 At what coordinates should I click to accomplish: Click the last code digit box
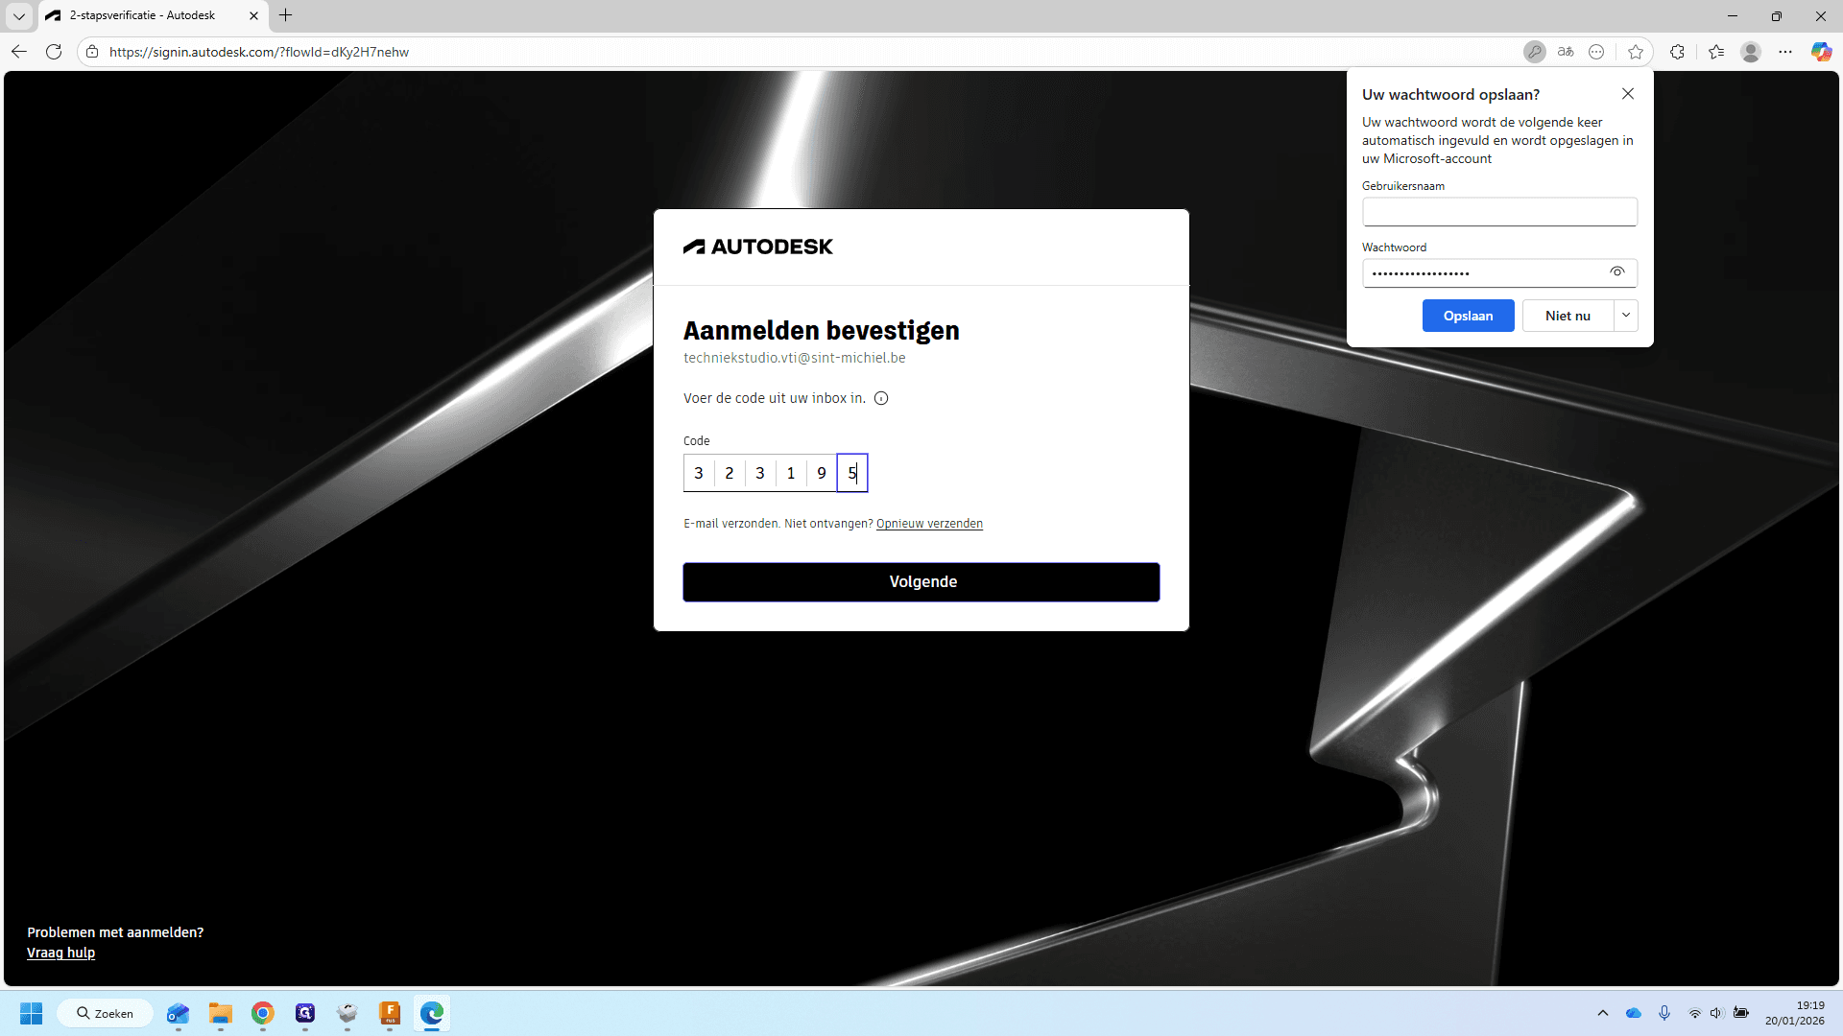852,473
